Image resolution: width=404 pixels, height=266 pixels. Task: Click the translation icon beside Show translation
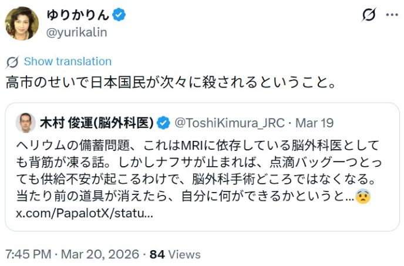(12, 62)
